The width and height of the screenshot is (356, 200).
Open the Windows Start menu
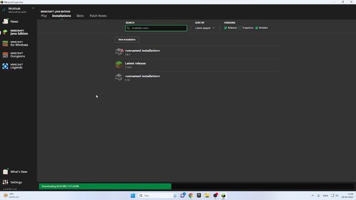pos(133,196)
